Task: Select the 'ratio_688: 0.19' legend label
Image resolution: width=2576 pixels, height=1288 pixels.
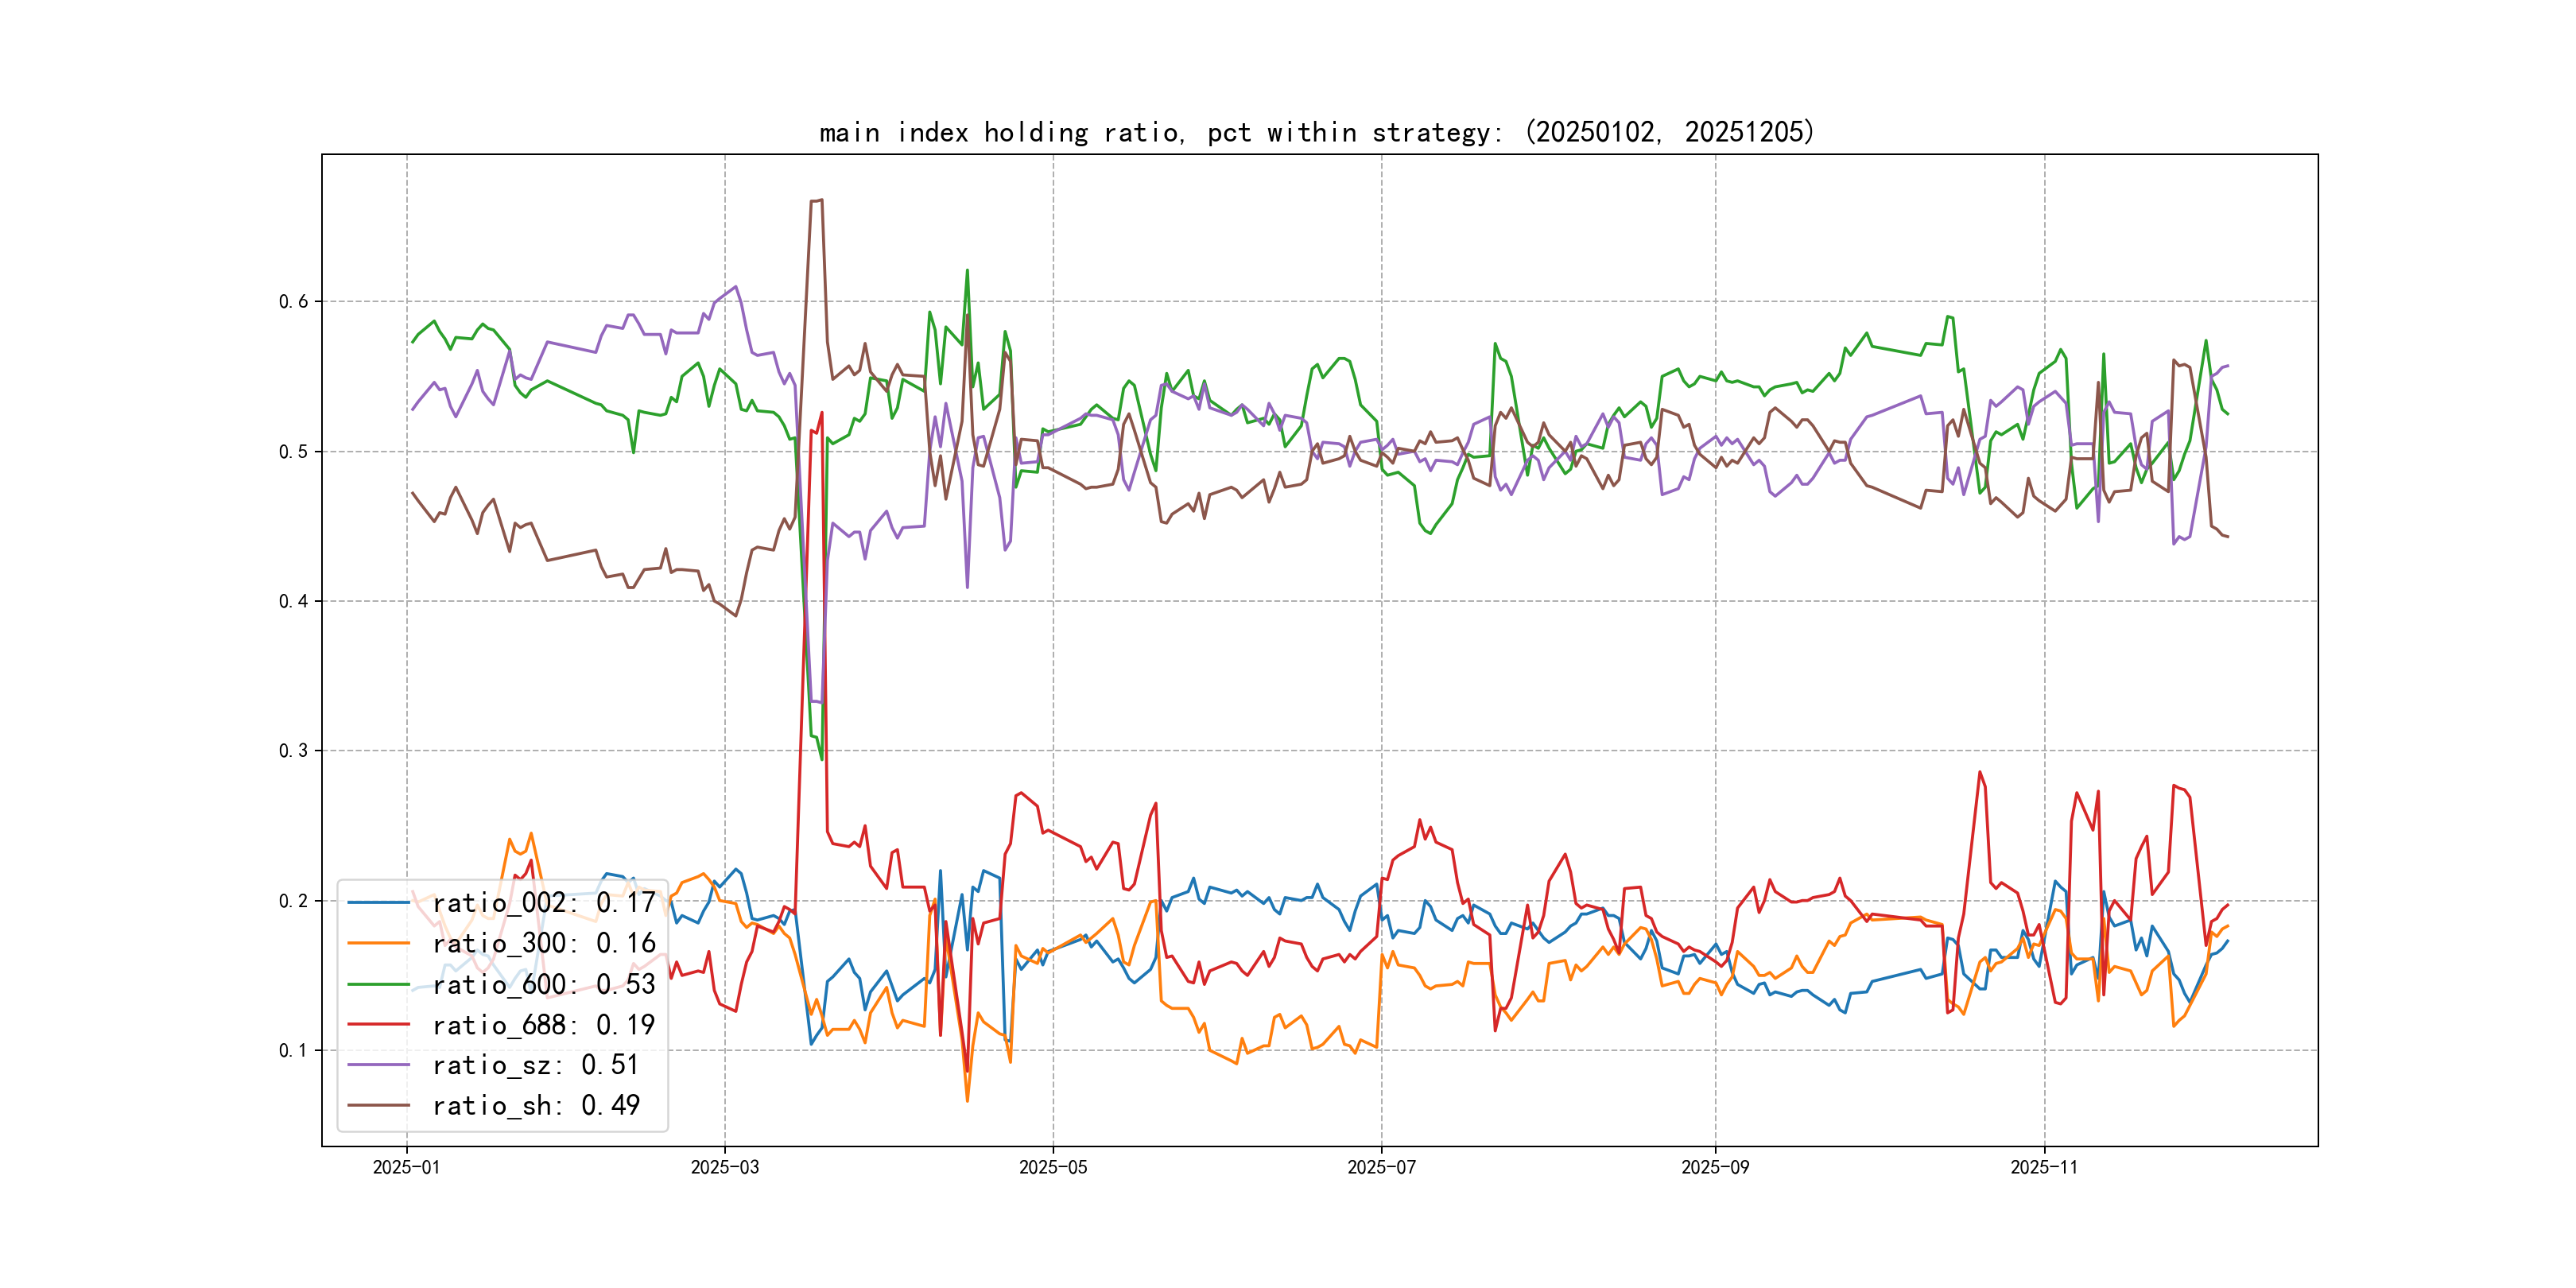Action: click(x=544, y=1025)
